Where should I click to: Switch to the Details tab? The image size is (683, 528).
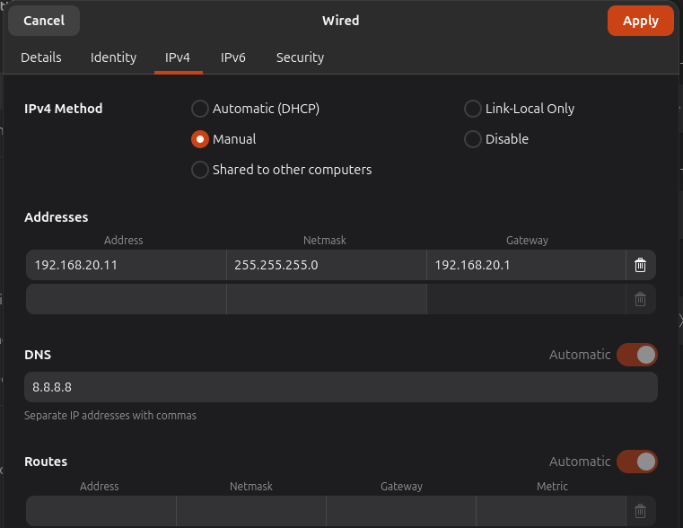41,57
